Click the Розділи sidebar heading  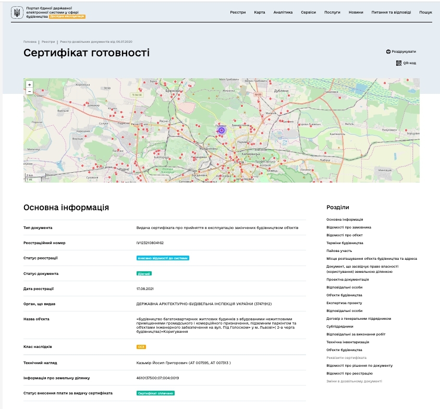tap(338, 208)
